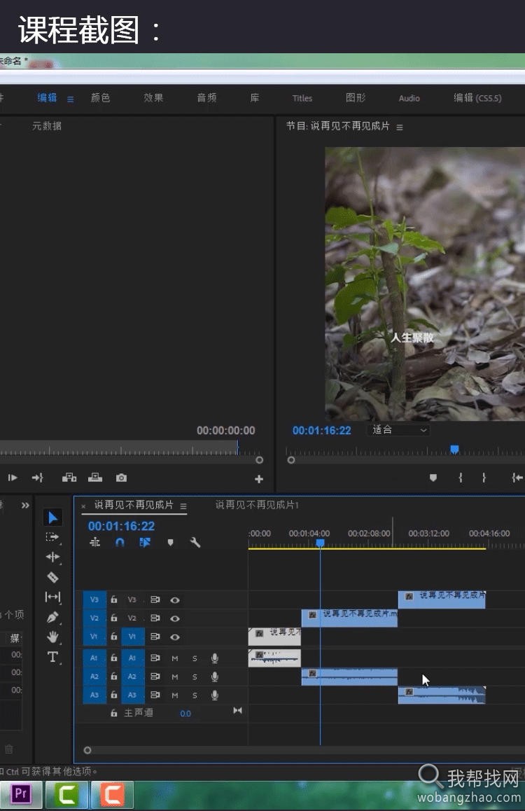Viewport: 525px width, 811px height.
Task: Add a marker in the timeline header
Action: 171,542
